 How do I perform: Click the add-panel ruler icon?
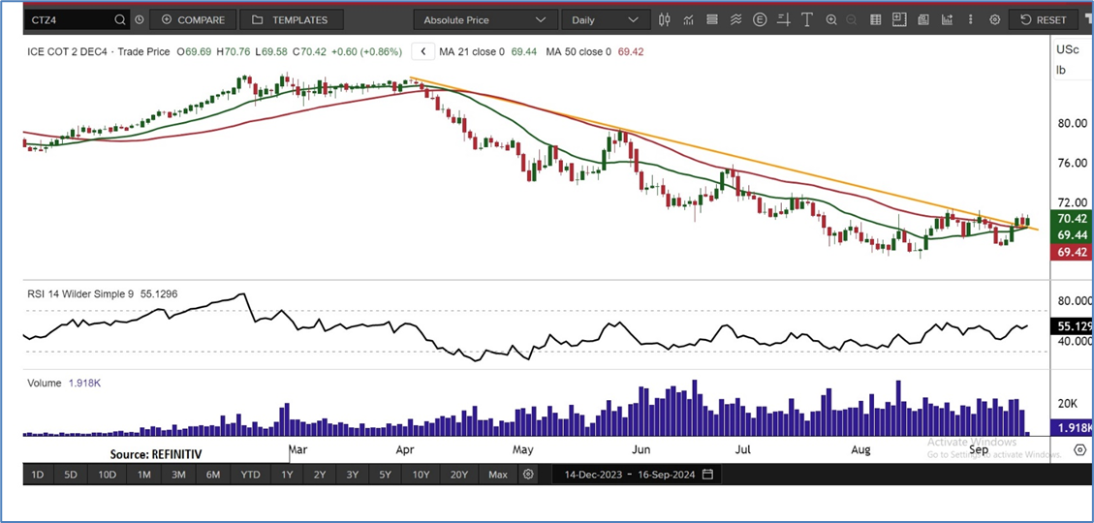(x=899, y=20)
